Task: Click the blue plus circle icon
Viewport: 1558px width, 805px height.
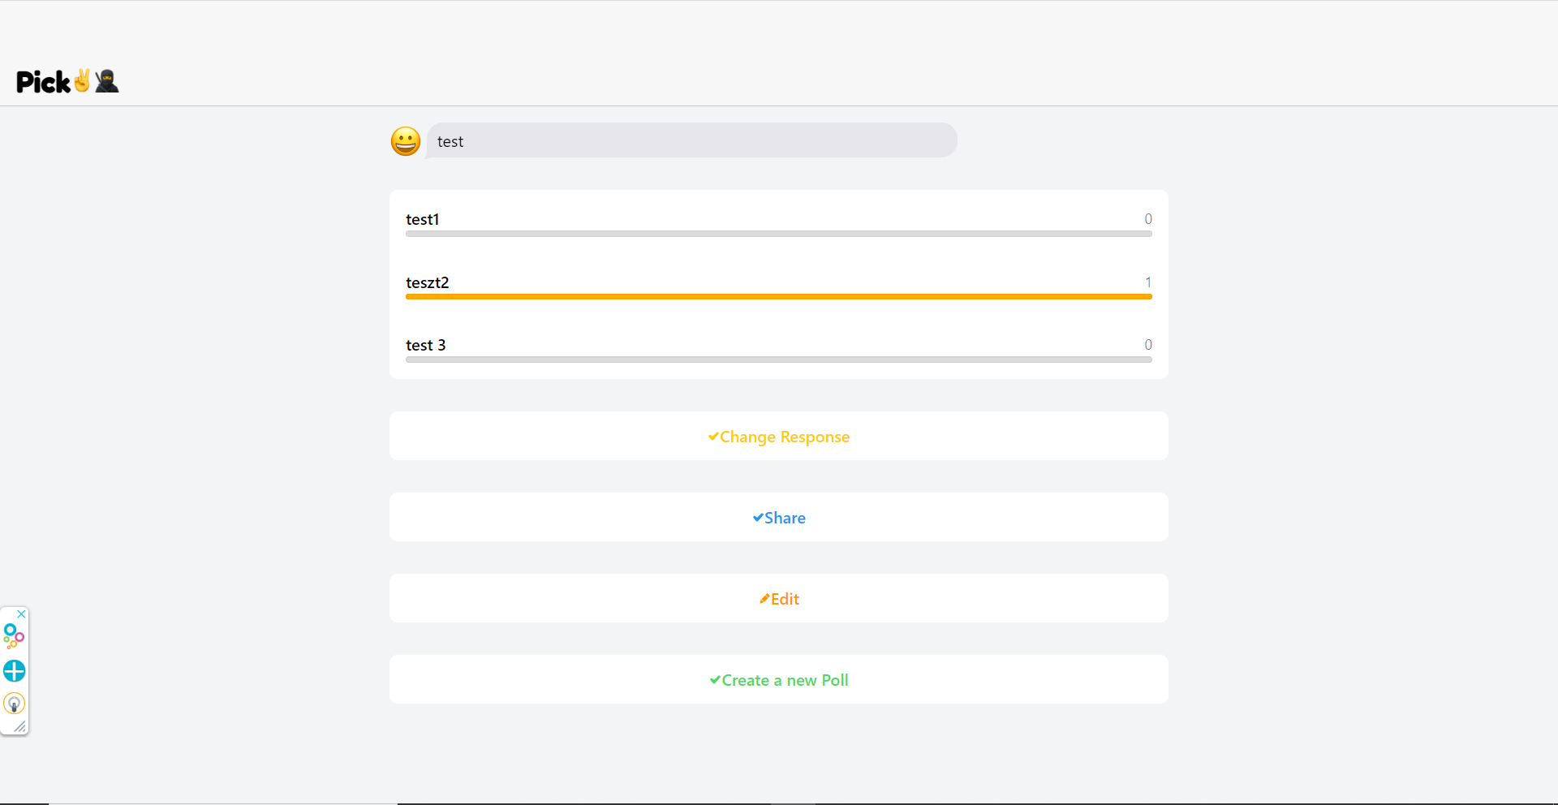Action: point(15,671)
